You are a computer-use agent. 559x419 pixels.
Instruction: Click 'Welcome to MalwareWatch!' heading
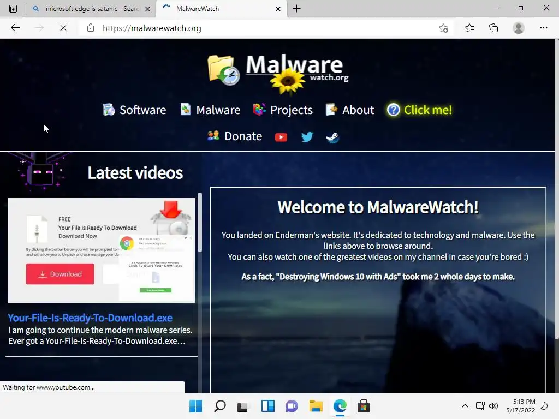(x=378, y=207)
